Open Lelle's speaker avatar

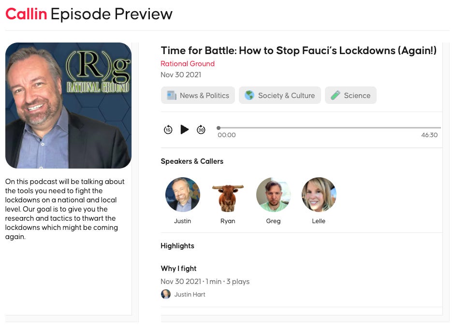(319, 195)
